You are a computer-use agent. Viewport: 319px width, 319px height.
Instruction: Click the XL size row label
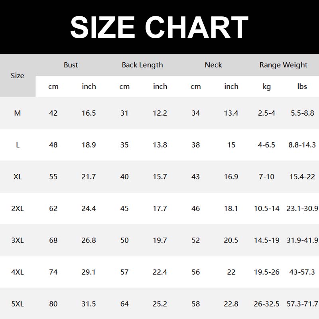coord(18,177)
